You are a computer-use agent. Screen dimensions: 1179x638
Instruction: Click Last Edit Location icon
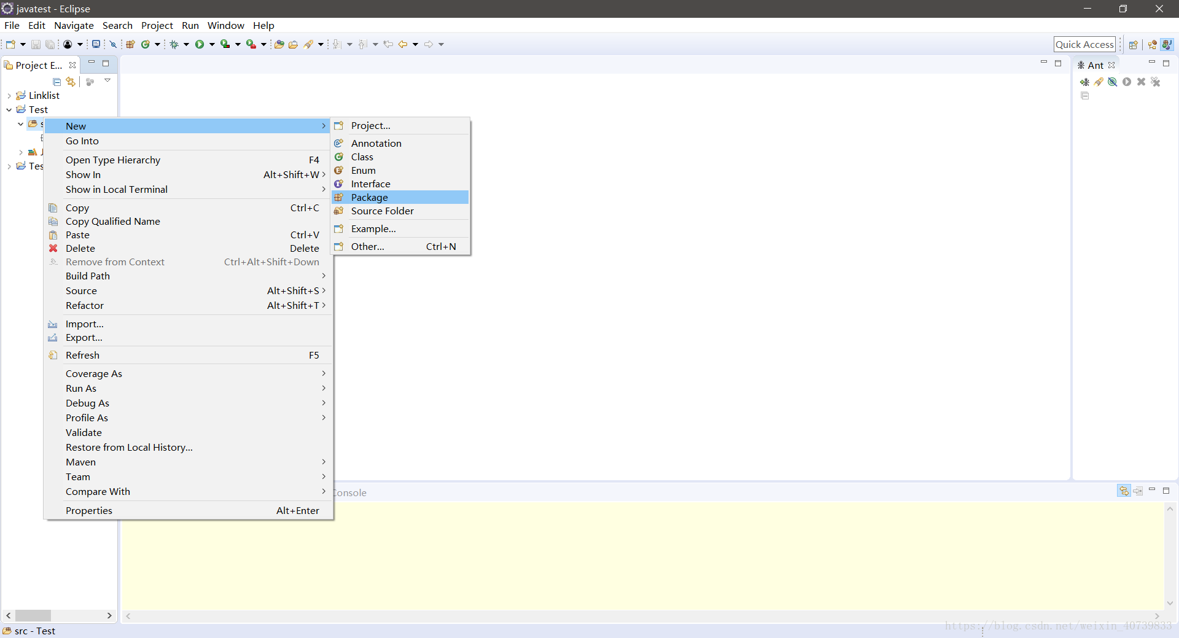388,44
